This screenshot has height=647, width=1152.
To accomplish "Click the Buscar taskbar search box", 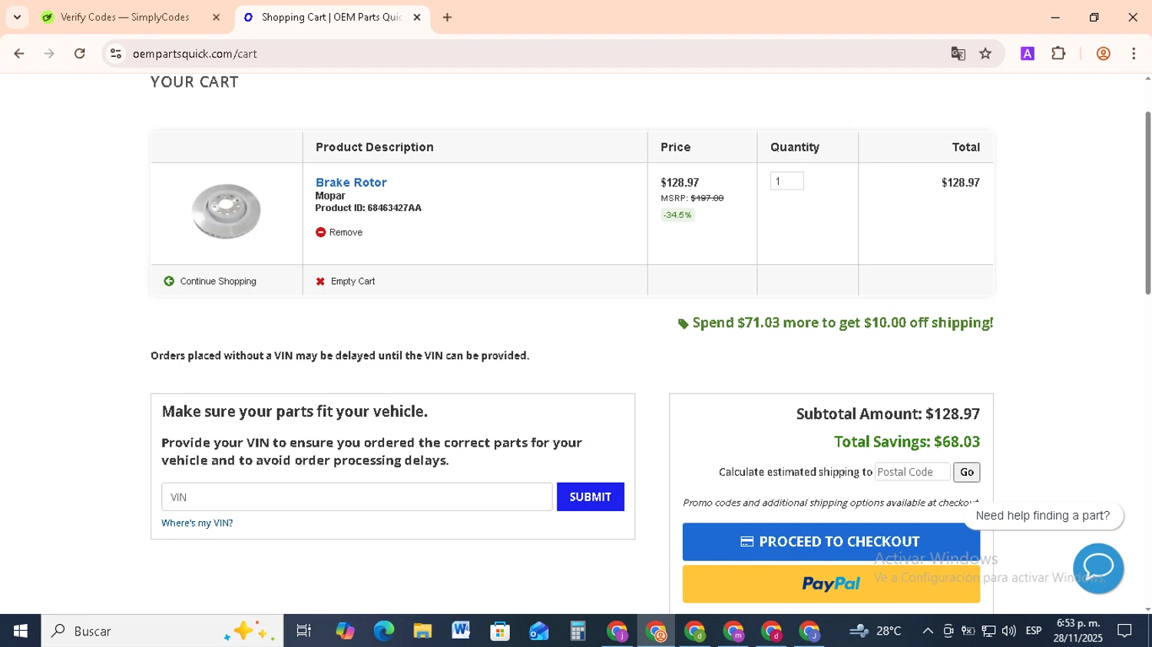I will click(x=162, y=631).
